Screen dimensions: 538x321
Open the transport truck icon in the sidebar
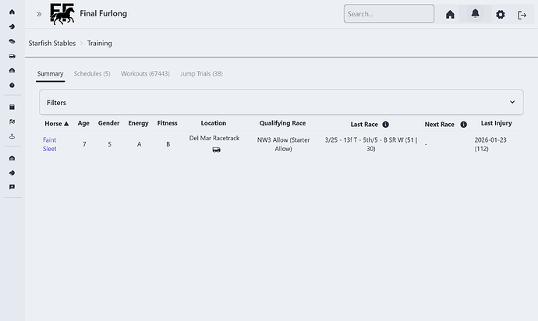[x=12, y=56]
